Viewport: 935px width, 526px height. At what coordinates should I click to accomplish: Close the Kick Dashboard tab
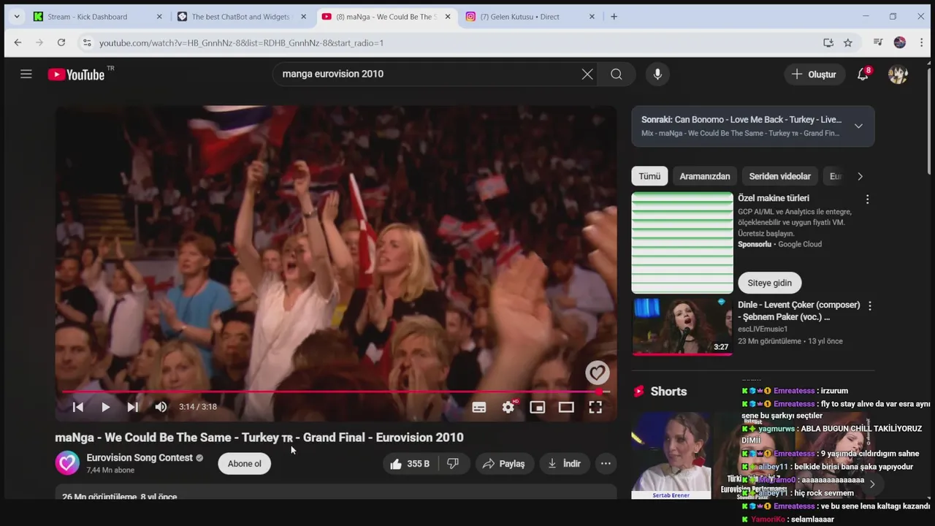point(159,16)
